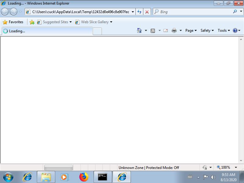
Task: Open the Favorites center
Action: 13,22
